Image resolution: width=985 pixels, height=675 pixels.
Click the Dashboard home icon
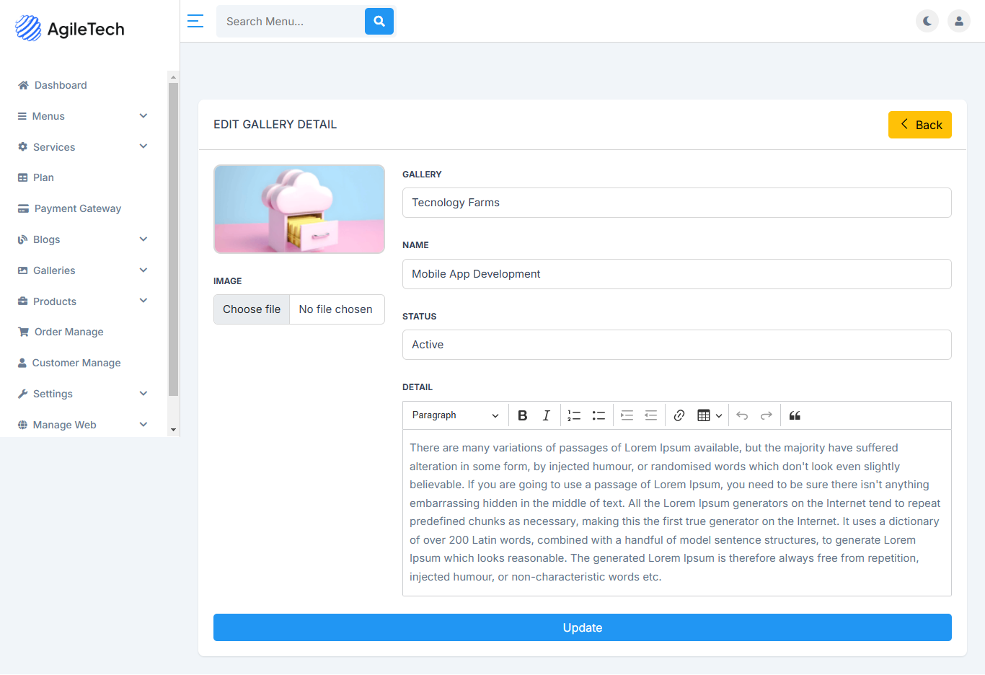(x=23, y=85)
